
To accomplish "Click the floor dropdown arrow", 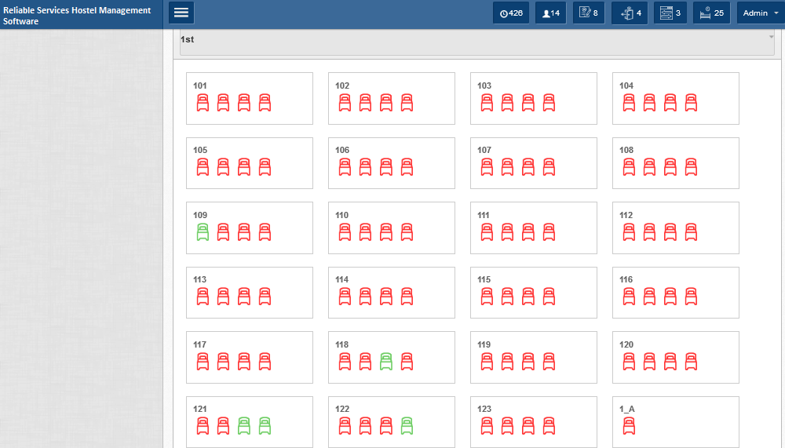I will pos(771,37).
